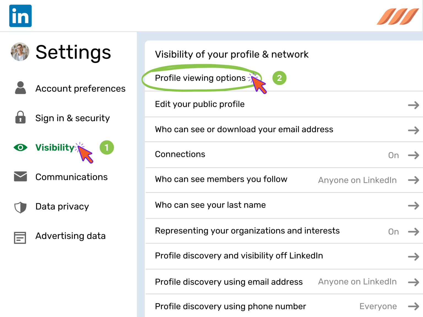Switch to the Account preferences section
The height and width of the screenshot is (317, 423).
click(80, 88)
